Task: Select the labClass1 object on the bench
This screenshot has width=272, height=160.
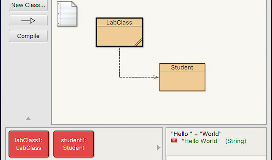Action: click(28, 144)
